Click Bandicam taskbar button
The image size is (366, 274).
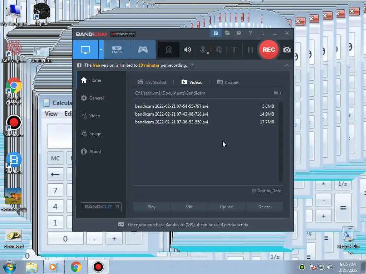pos(98,267)
